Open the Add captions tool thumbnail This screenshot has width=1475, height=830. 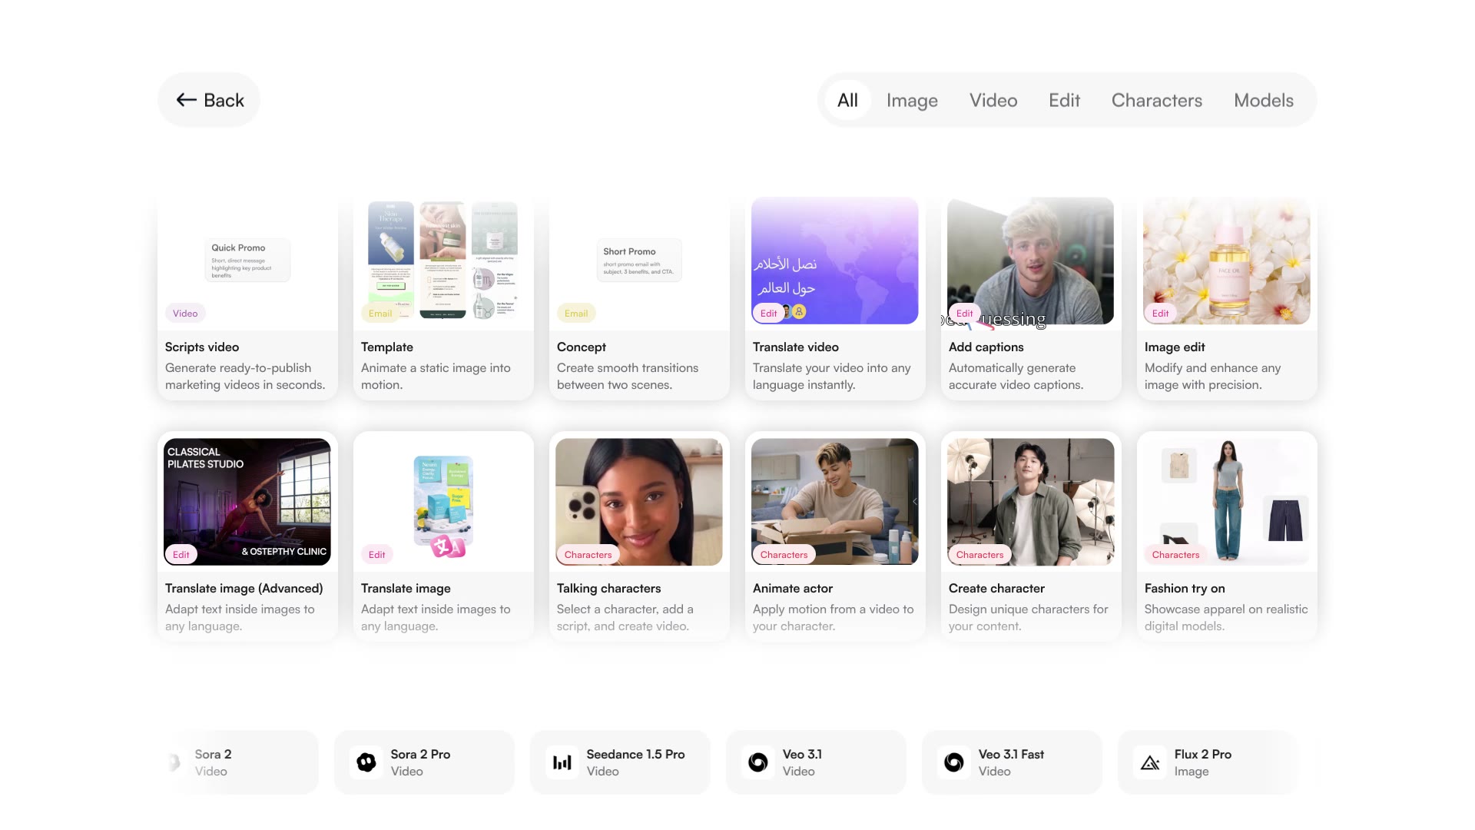point(1031,261)
